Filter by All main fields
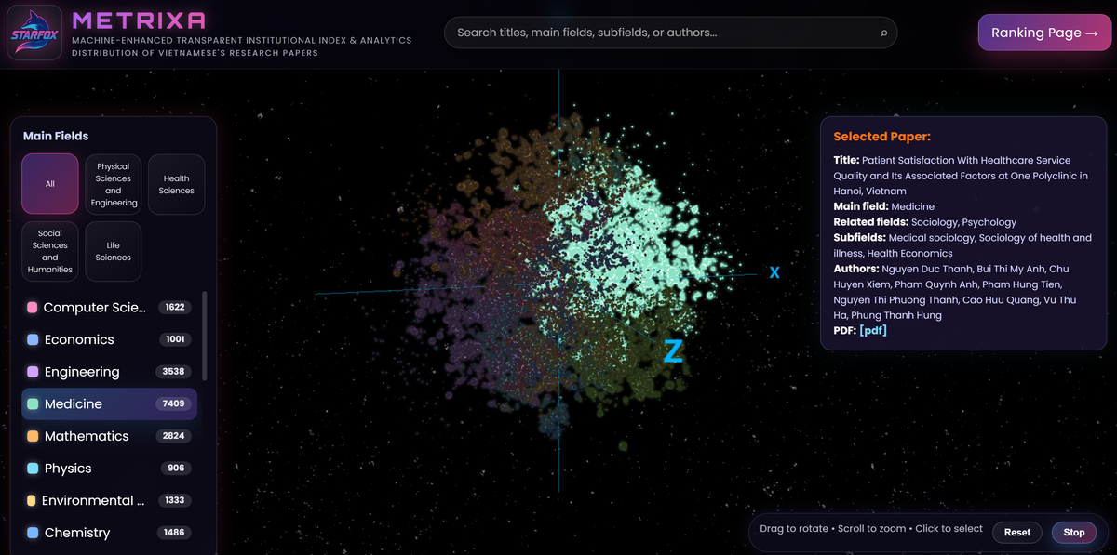 coord(50,184)
